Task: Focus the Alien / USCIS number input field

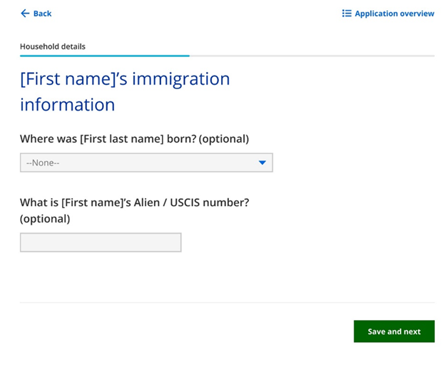Action: [x=101, y=242]
